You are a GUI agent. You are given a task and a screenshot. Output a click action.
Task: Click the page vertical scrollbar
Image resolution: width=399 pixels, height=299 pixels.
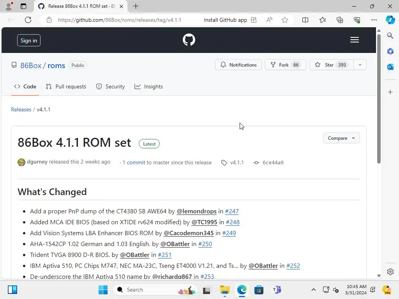pos(379,99)
